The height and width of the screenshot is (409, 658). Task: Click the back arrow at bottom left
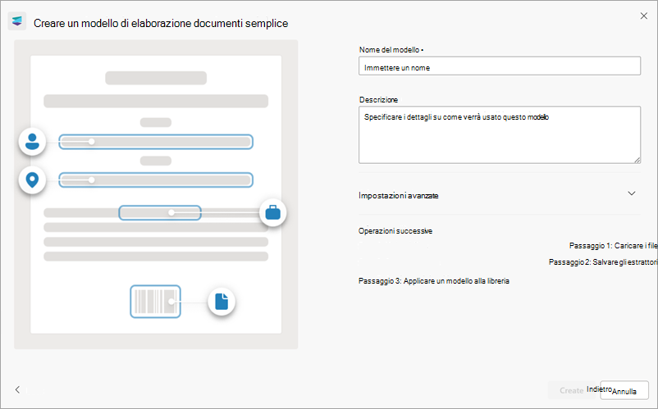point(17,389)
